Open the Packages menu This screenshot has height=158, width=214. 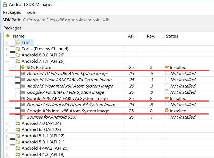pyautogui.click(x=12, y=12)
